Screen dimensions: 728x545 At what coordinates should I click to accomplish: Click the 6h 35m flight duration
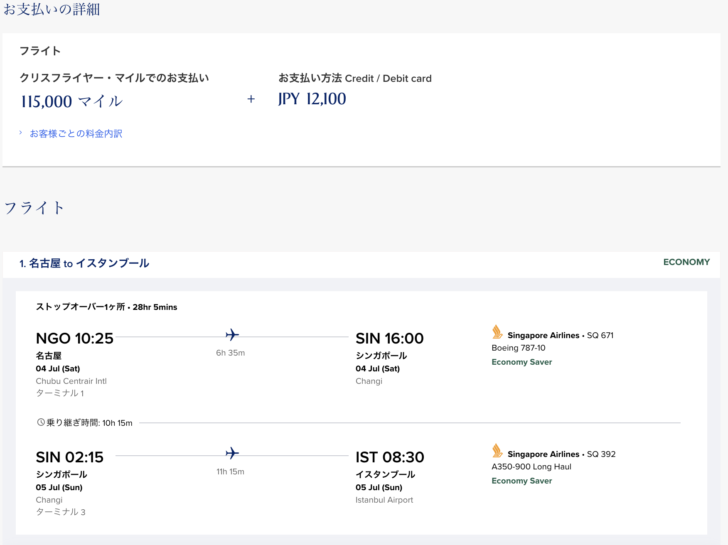[231, 353]
